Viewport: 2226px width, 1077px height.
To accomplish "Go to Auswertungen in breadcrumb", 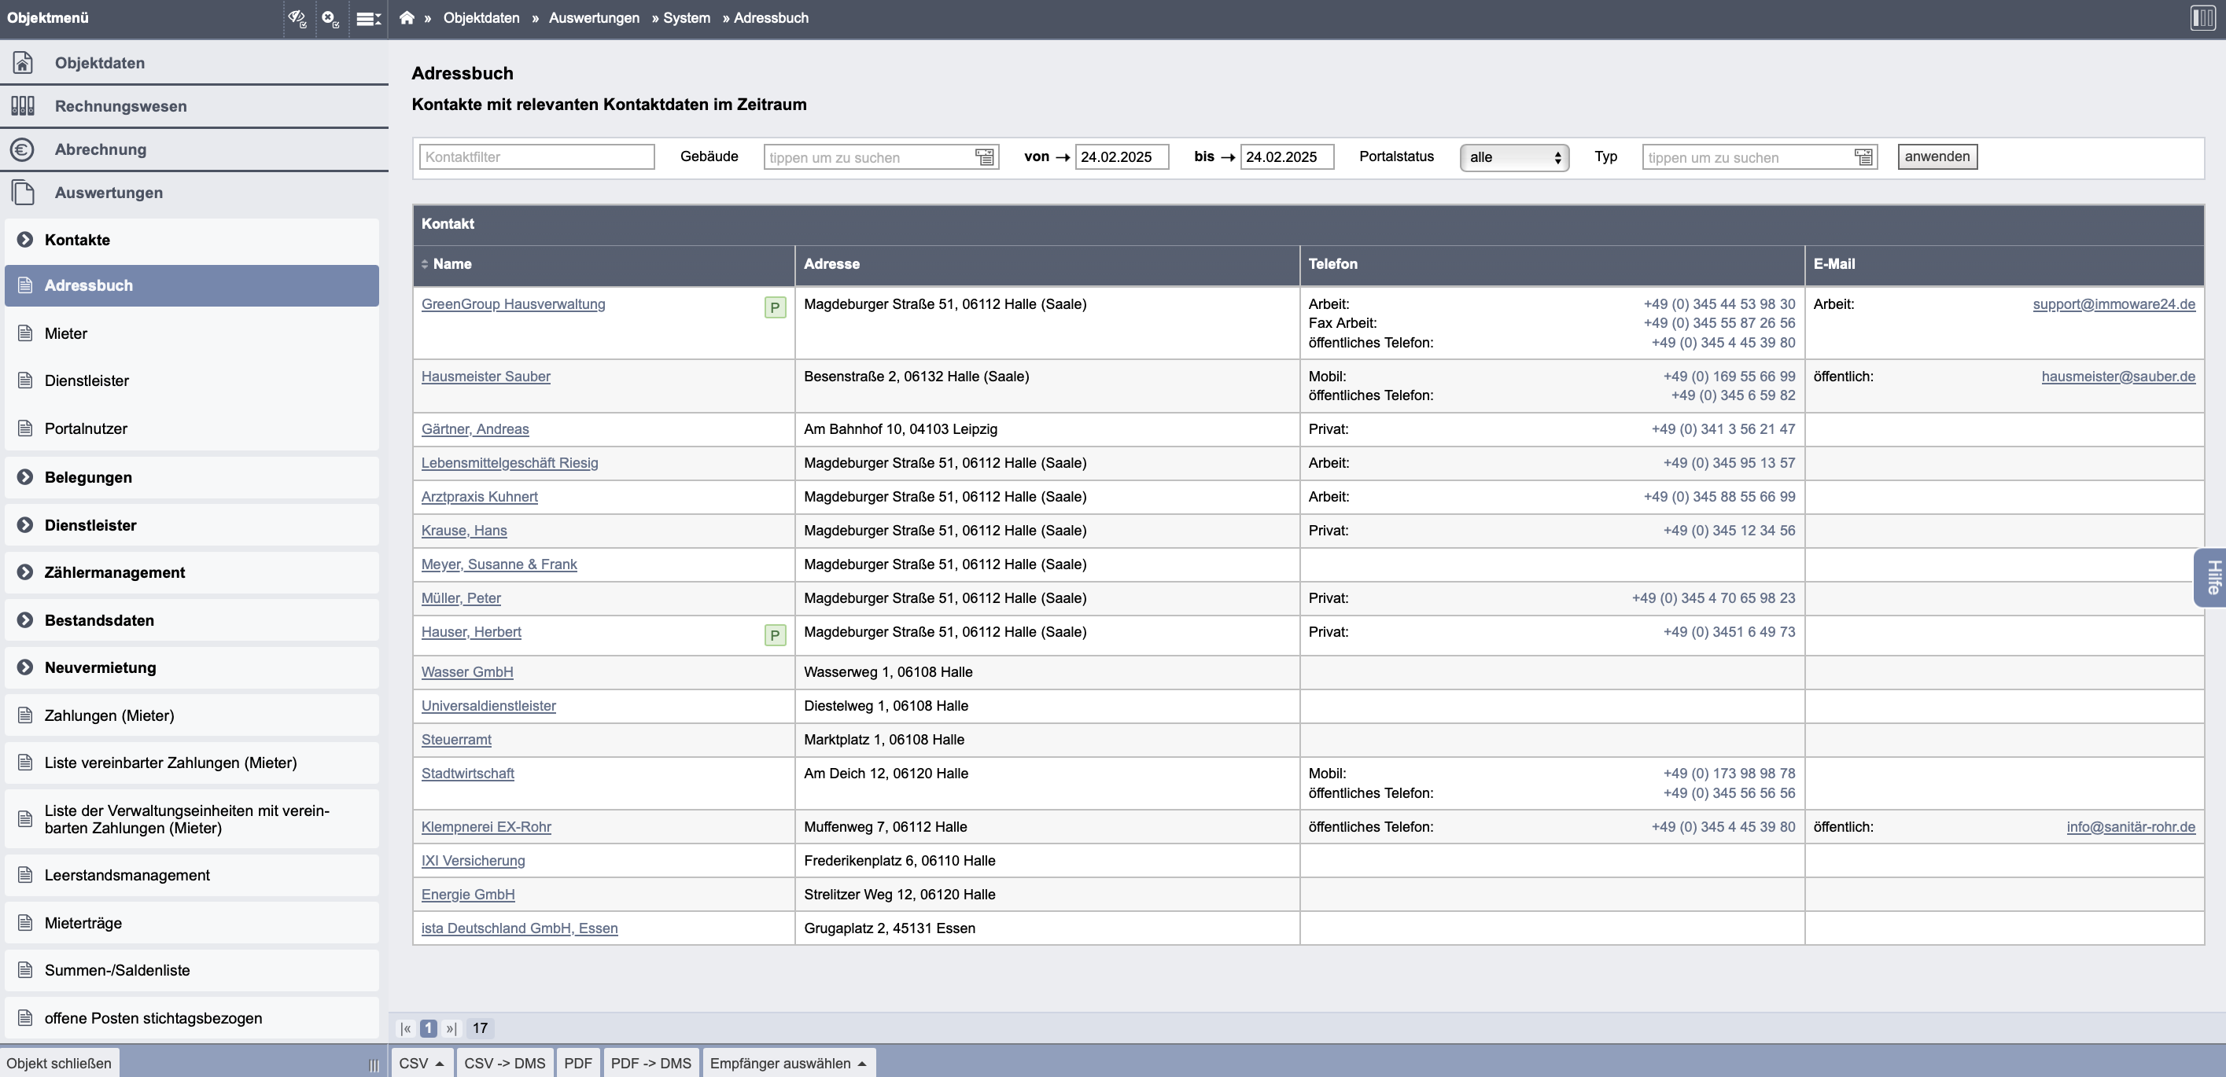I will [x=595, y=18].
